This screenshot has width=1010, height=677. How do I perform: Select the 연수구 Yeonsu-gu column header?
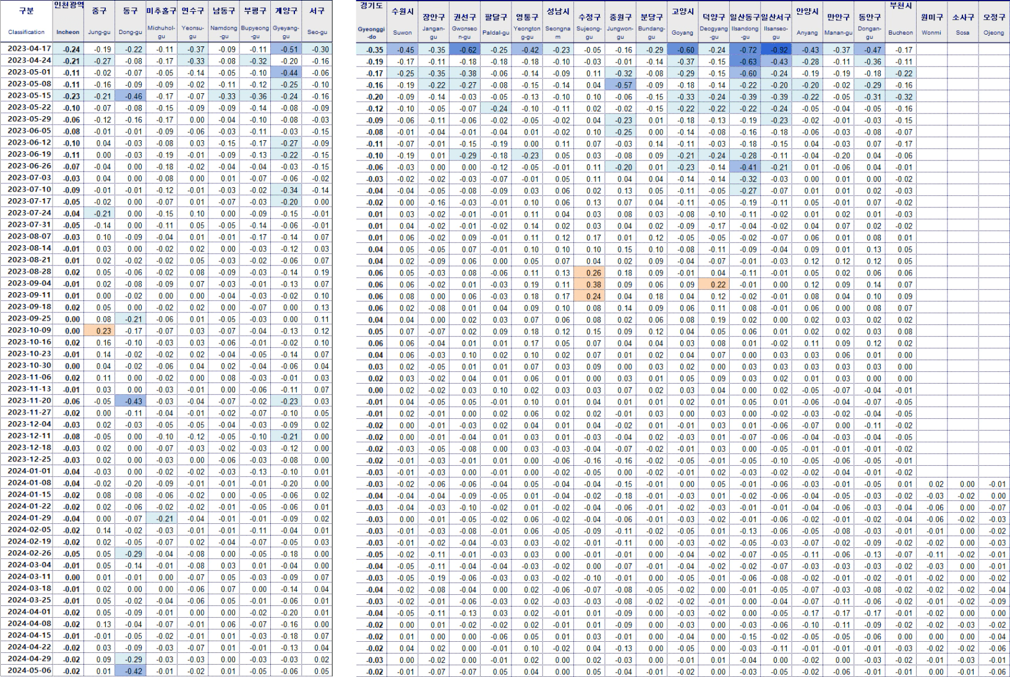193,21
